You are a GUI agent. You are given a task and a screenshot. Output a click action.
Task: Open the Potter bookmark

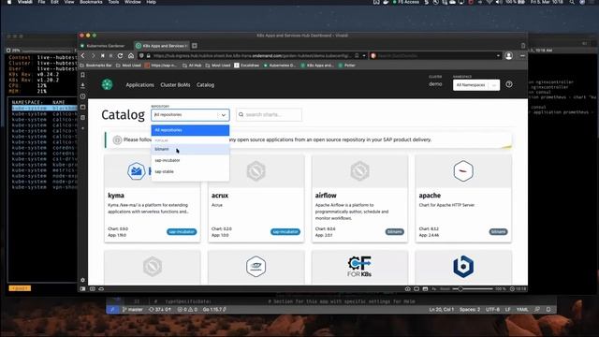click(x=347, y=66)
